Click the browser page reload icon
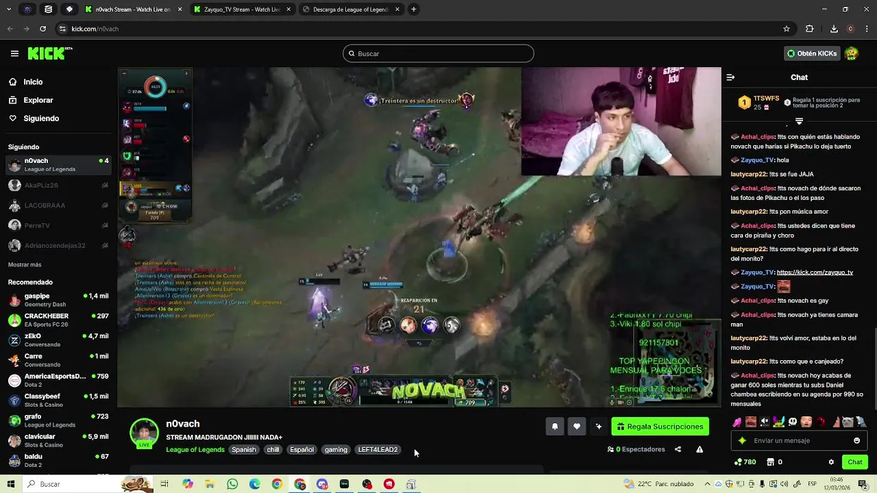Image resolution: width=877 pixels, height=493 pixels. 42,29
